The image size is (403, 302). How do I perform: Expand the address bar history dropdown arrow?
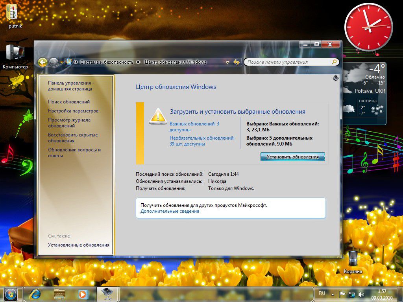(227, 62)
